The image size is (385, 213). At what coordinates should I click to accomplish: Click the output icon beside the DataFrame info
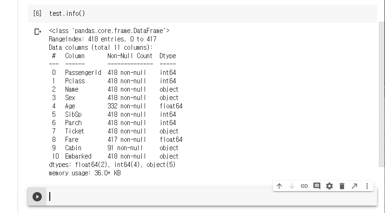pos(38,32)
